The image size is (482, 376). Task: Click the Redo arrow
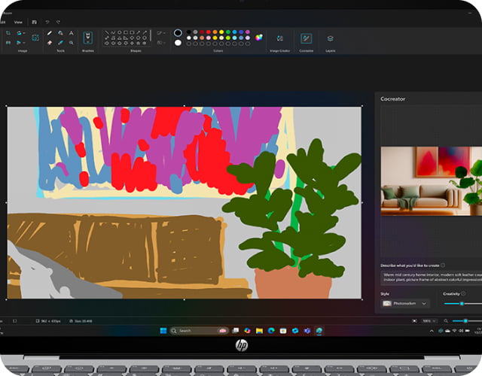[x=58, y=22]
